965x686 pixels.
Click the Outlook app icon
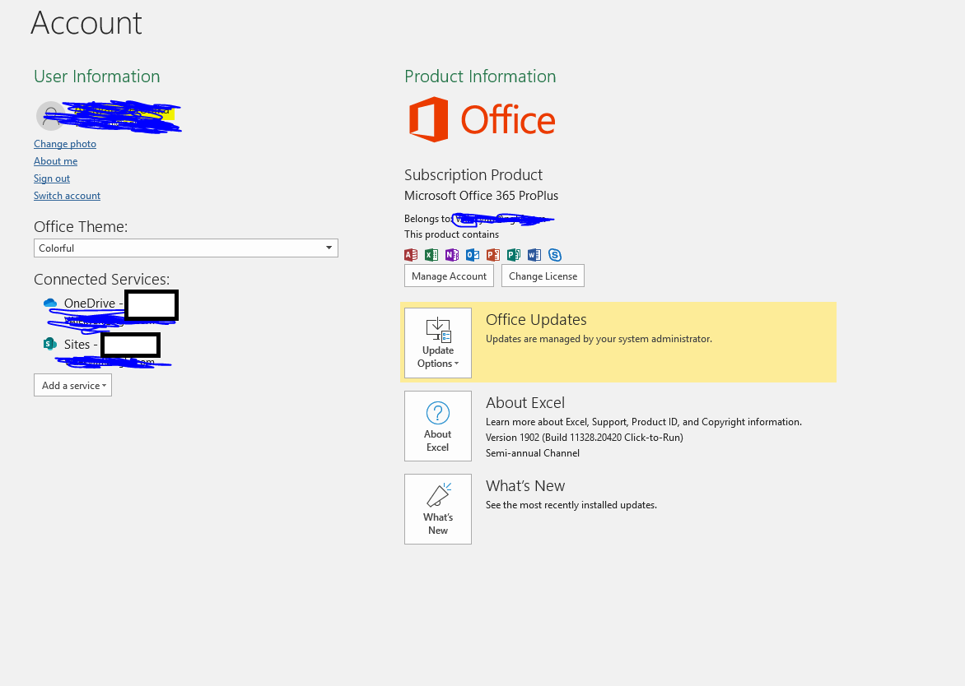point(473,255)
